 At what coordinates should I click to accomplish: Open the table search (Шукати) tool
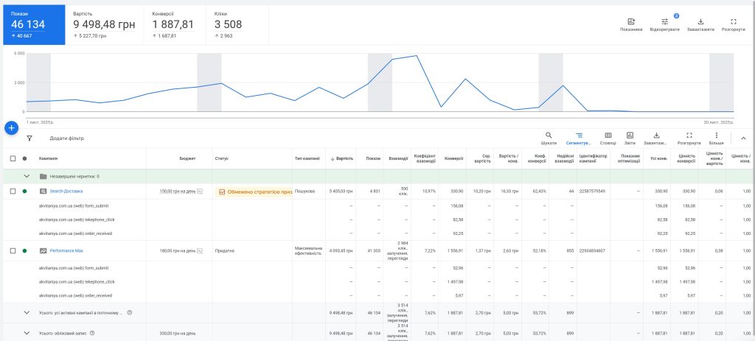tap(549, 136)
